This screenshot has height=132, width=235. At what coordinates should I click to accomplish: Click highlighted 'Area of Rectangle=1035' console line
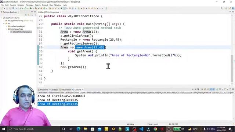[58, 104]
